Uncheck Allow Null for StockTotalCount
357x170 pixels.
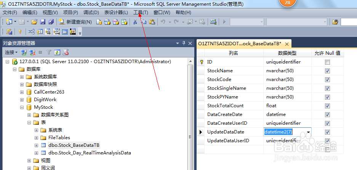coord(327,106)
